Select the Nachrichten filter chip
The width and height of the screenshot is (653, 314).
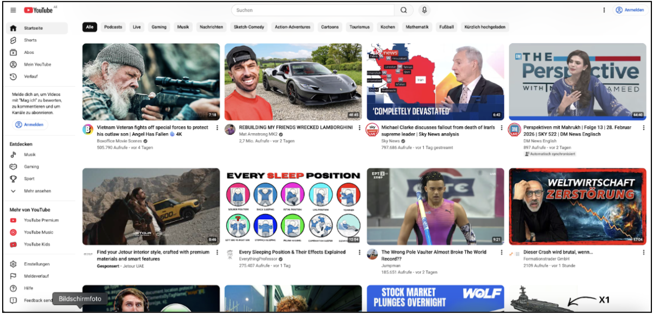(211, 27)
